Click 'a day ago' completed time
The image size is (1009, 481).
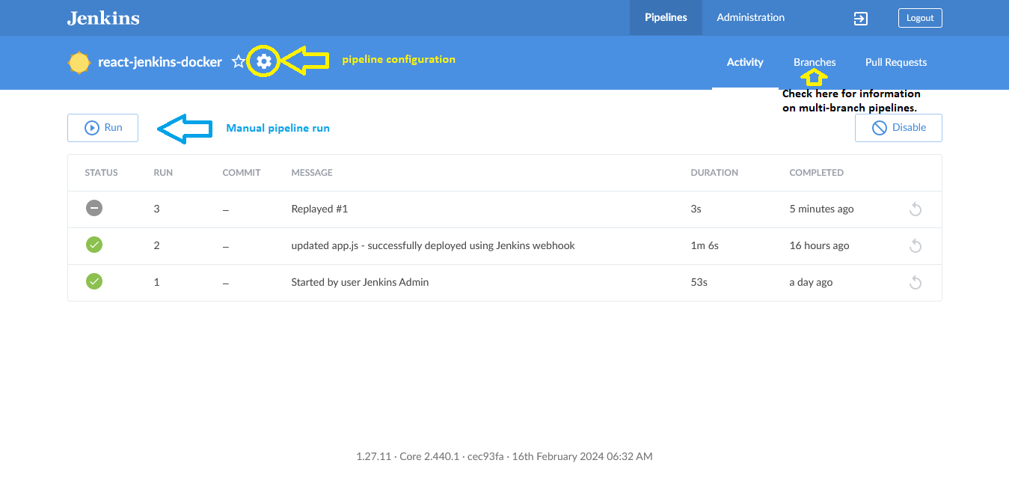click(811, 282)
